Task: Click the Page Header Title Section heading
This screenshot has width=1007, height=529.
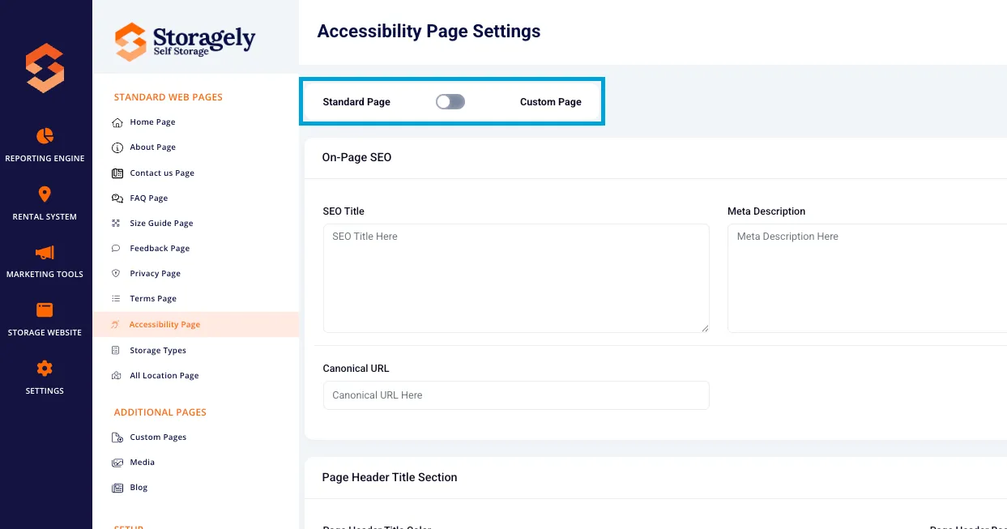Action: click(390, 477)
